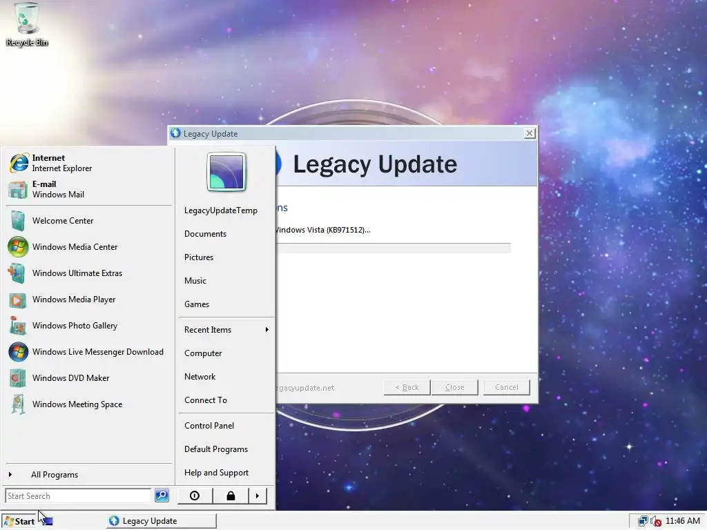Viewport: 707px width, 530px height.
Task: Expand shutdown options arrow
Action: tap(258, 495)
